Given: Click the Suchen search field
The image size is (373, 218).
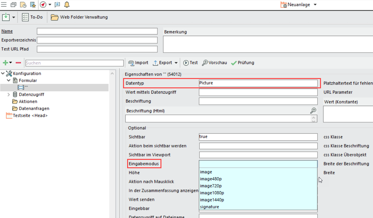Looking at the screenshot, I should pos(74,63).
